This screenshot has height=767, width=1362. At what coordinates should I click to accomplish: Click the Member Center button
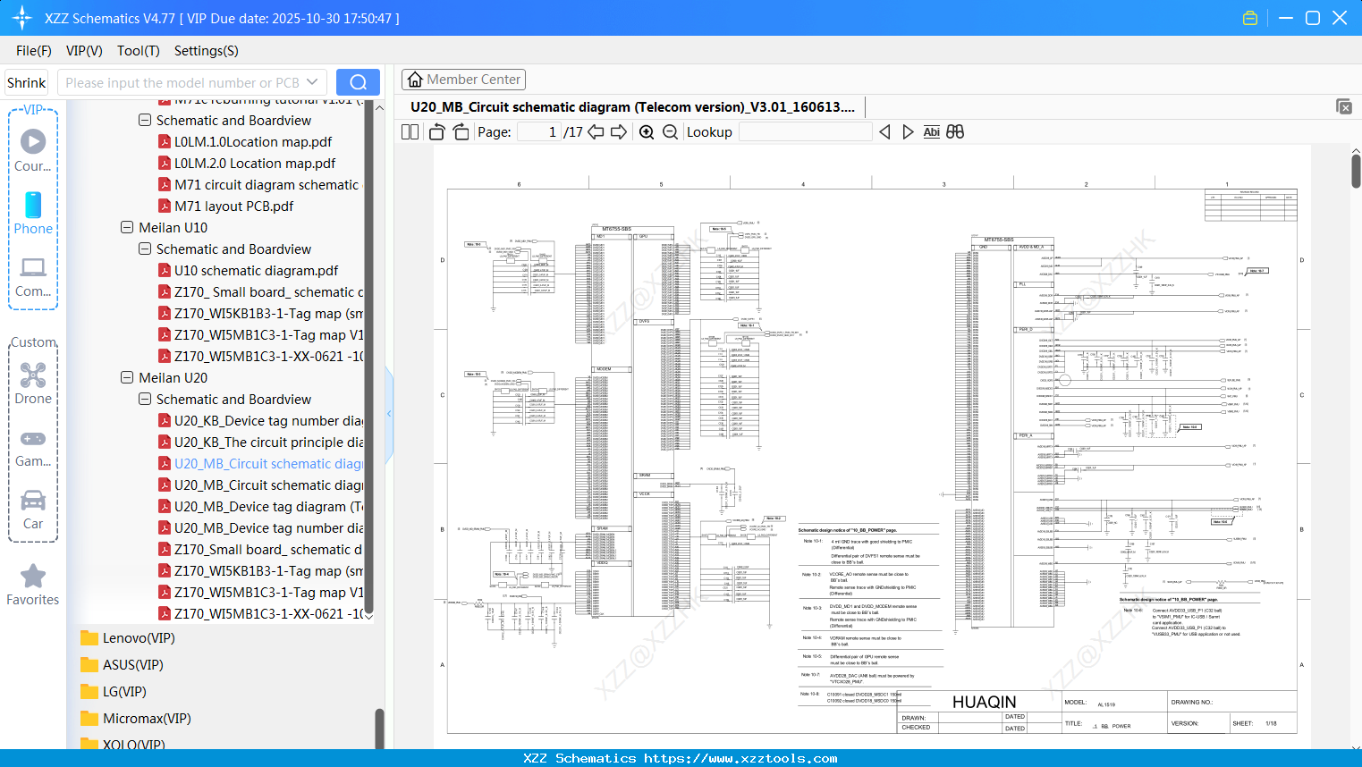pos(463,79)
